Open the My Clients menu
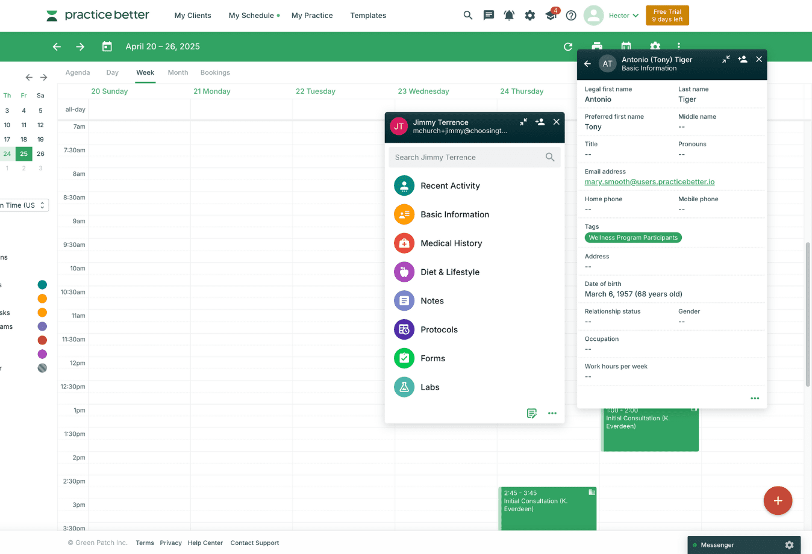Viewport: 812px width, 554px height. [193, 16]
